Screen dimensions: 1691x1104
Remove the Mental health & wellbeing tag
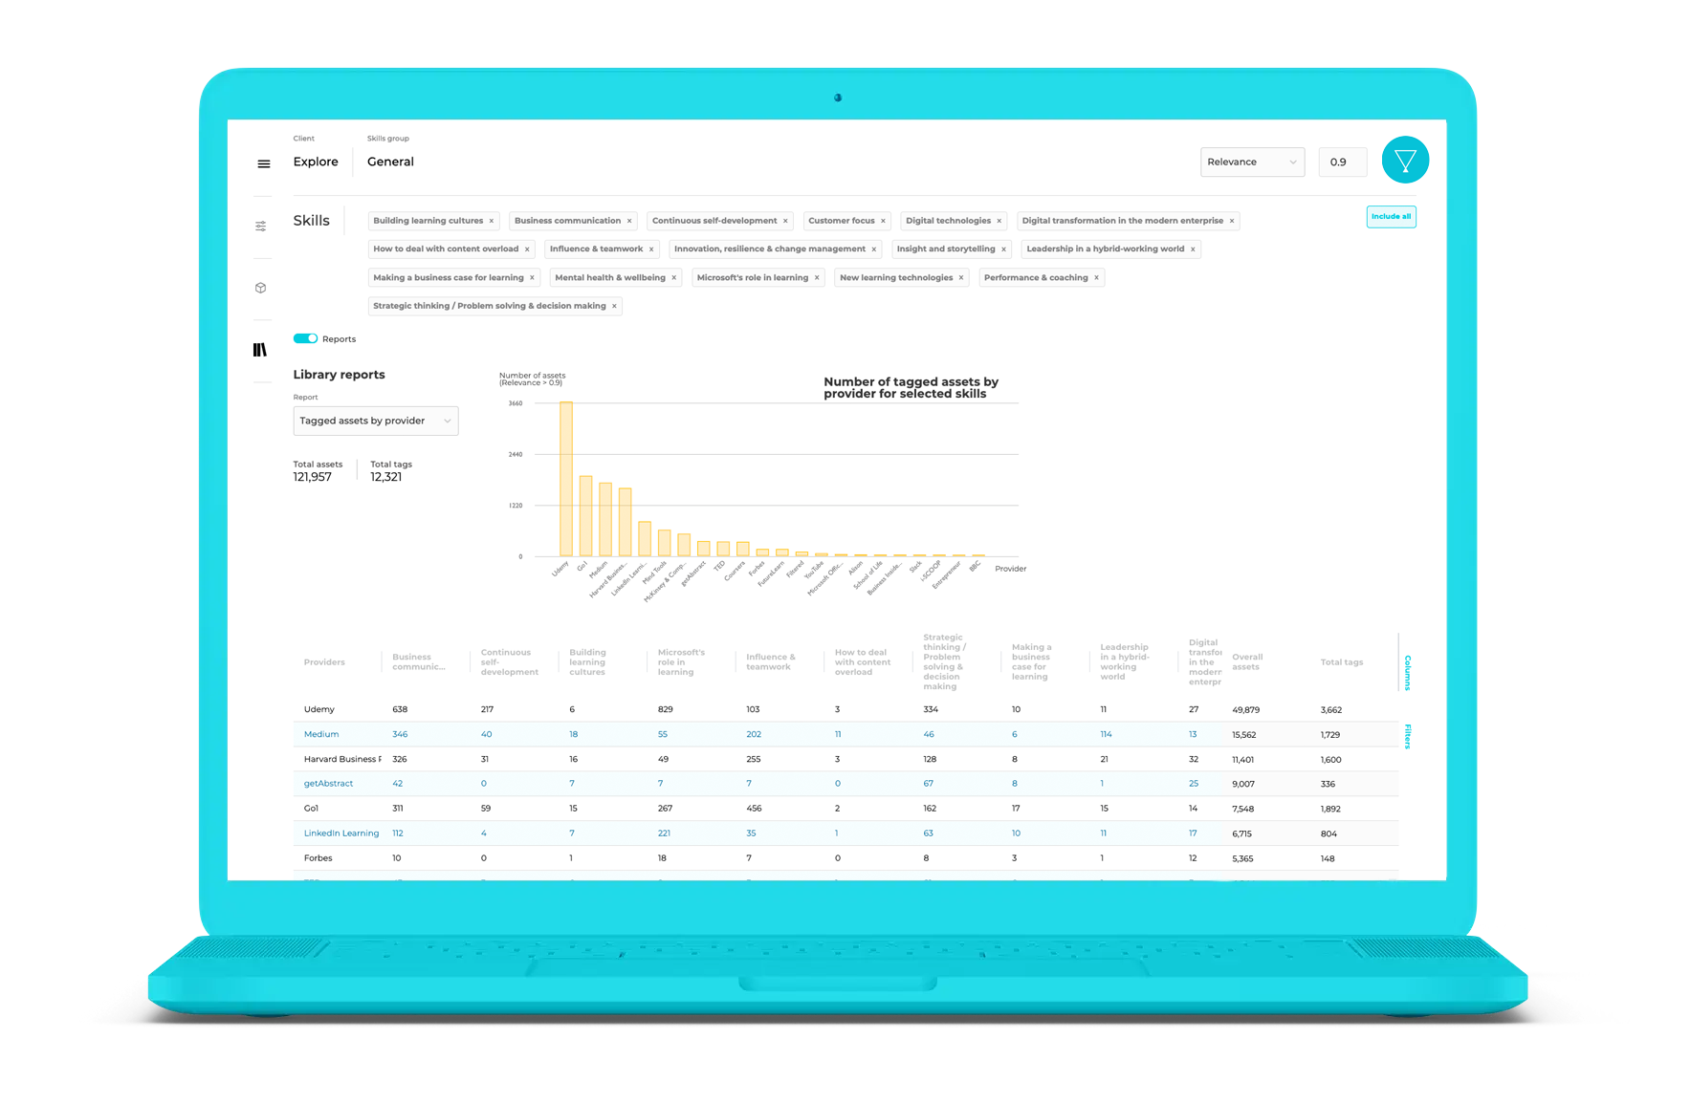coord(674,278)
